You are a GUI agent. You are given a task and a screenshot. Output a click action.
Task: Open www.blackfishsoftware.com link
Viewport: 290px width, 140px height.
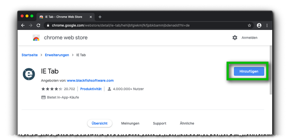pos(90,80)
